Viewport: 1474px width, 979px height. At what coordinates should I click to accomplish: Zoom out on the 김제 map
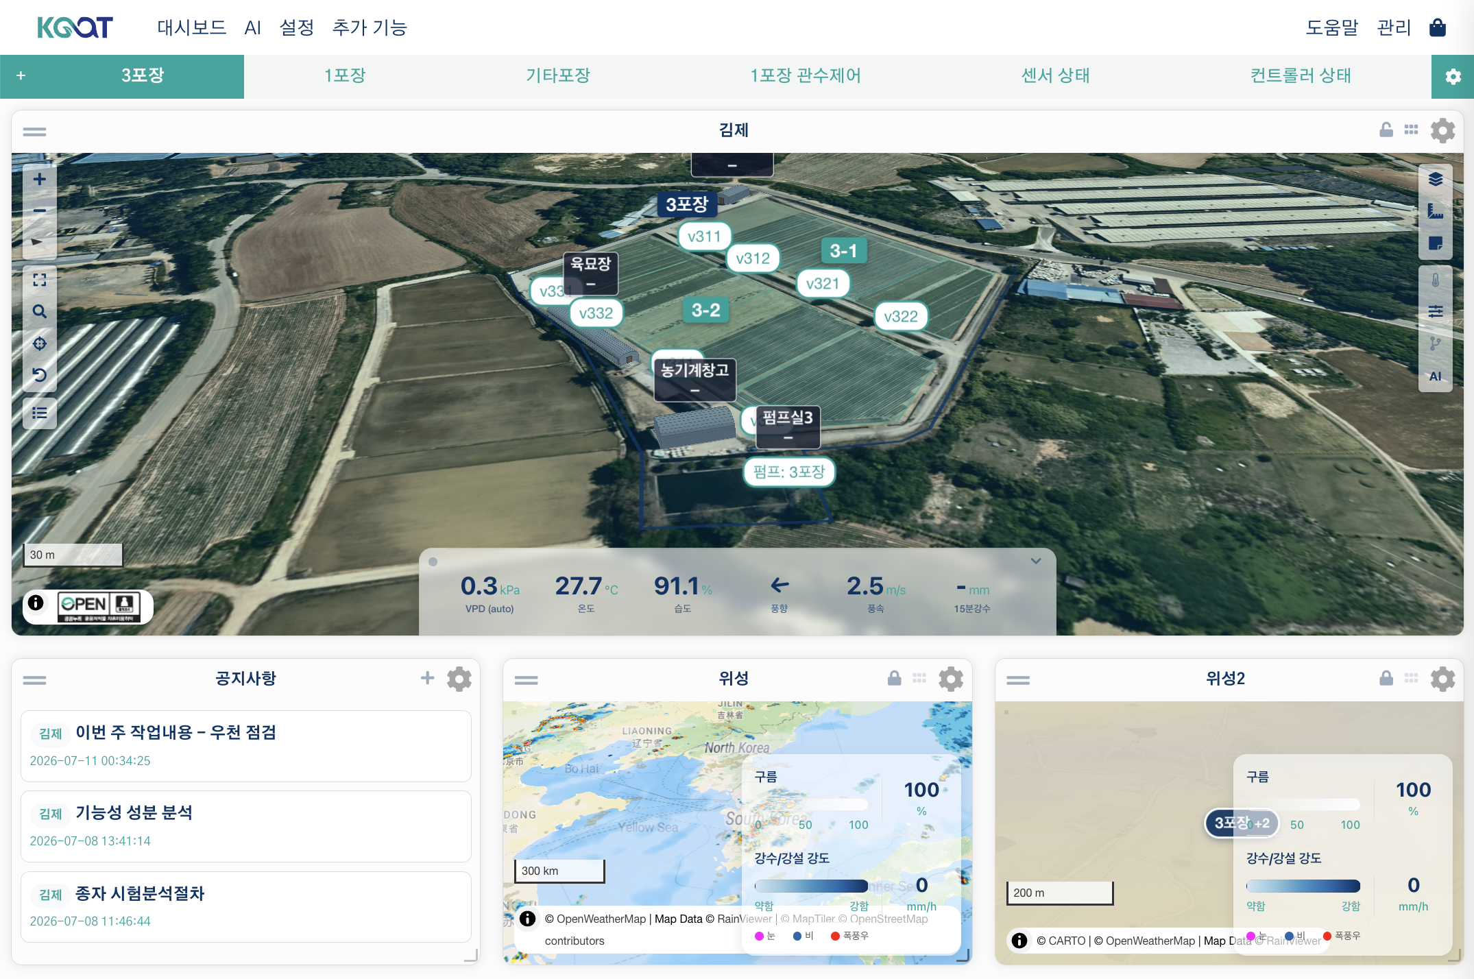(40, 210)
